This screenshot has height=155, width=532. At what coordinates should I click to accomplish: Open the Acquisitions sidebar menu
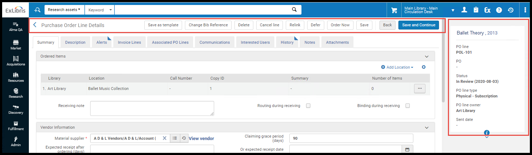coord(16,61)
